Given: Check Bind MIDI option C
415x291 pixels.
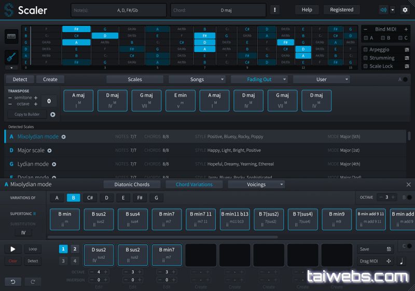Looking at the screenshot, I should pyautogui.click(x=400, y=38).
